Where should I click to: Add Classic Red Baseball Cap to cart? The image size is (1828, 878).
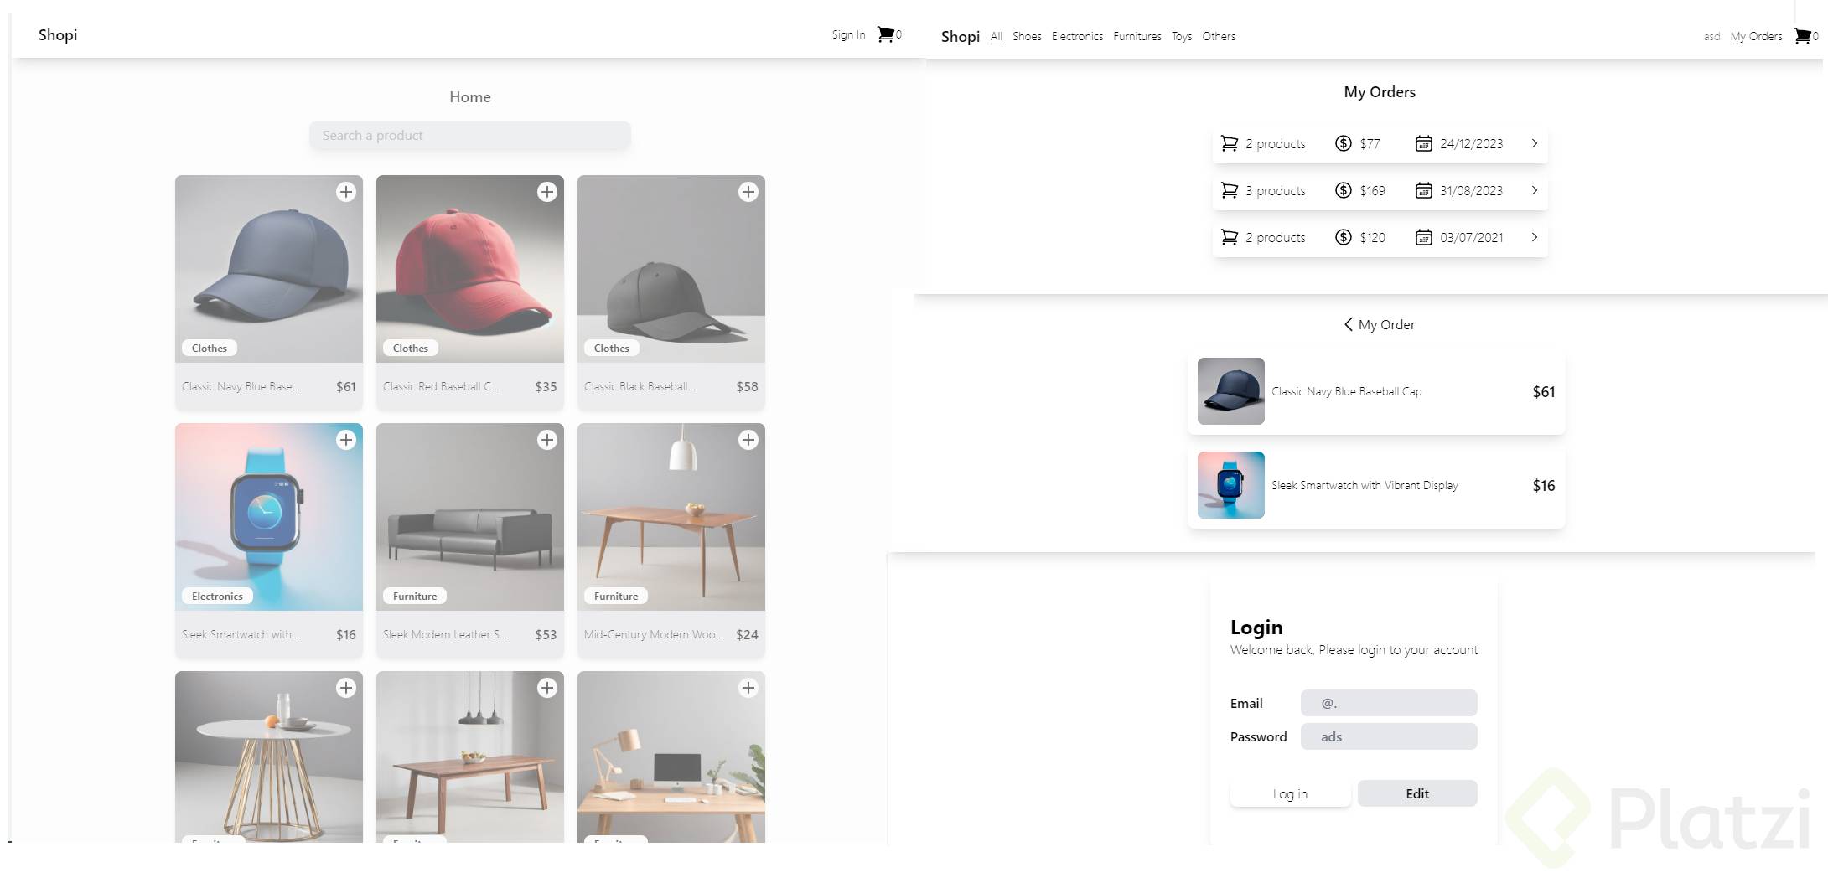547,192
